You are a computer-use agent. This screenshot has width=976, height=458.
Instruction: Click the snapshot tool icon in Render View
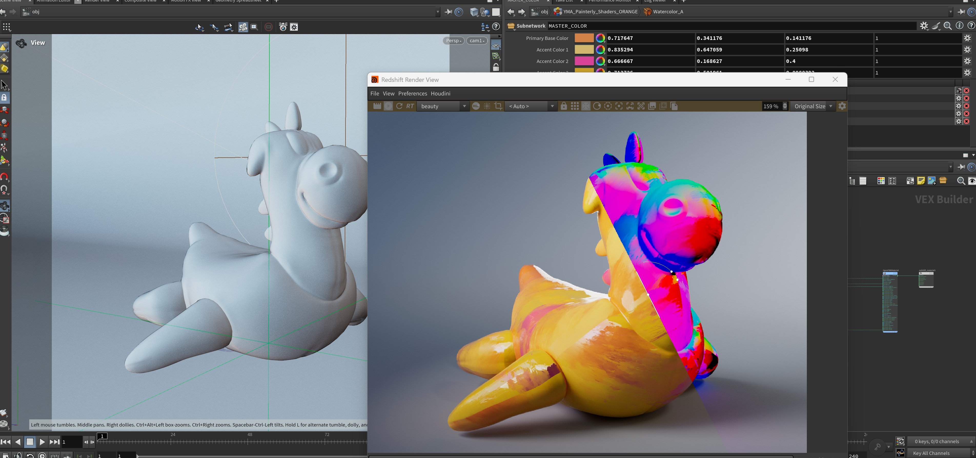652,106
